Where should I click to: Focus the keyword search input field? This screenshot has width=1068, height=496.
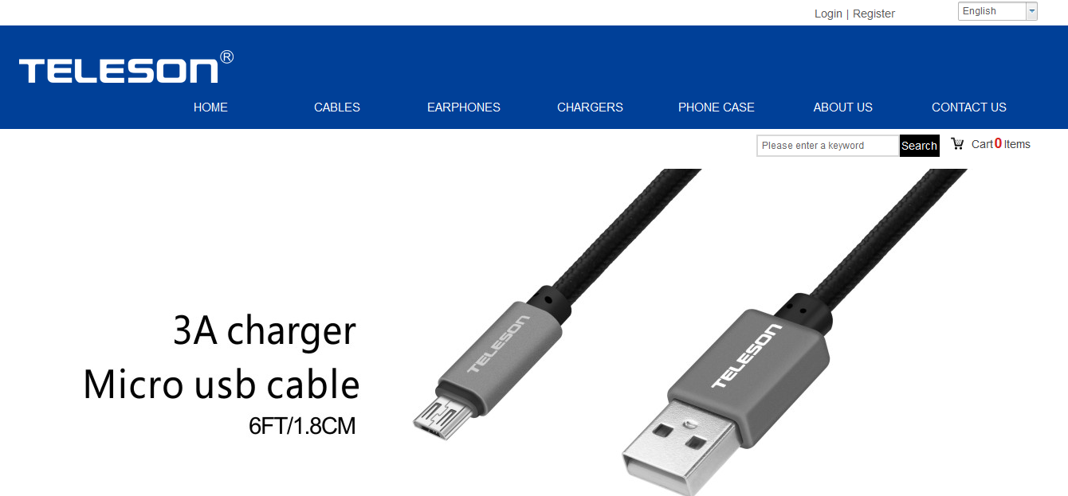pos(828,146)
